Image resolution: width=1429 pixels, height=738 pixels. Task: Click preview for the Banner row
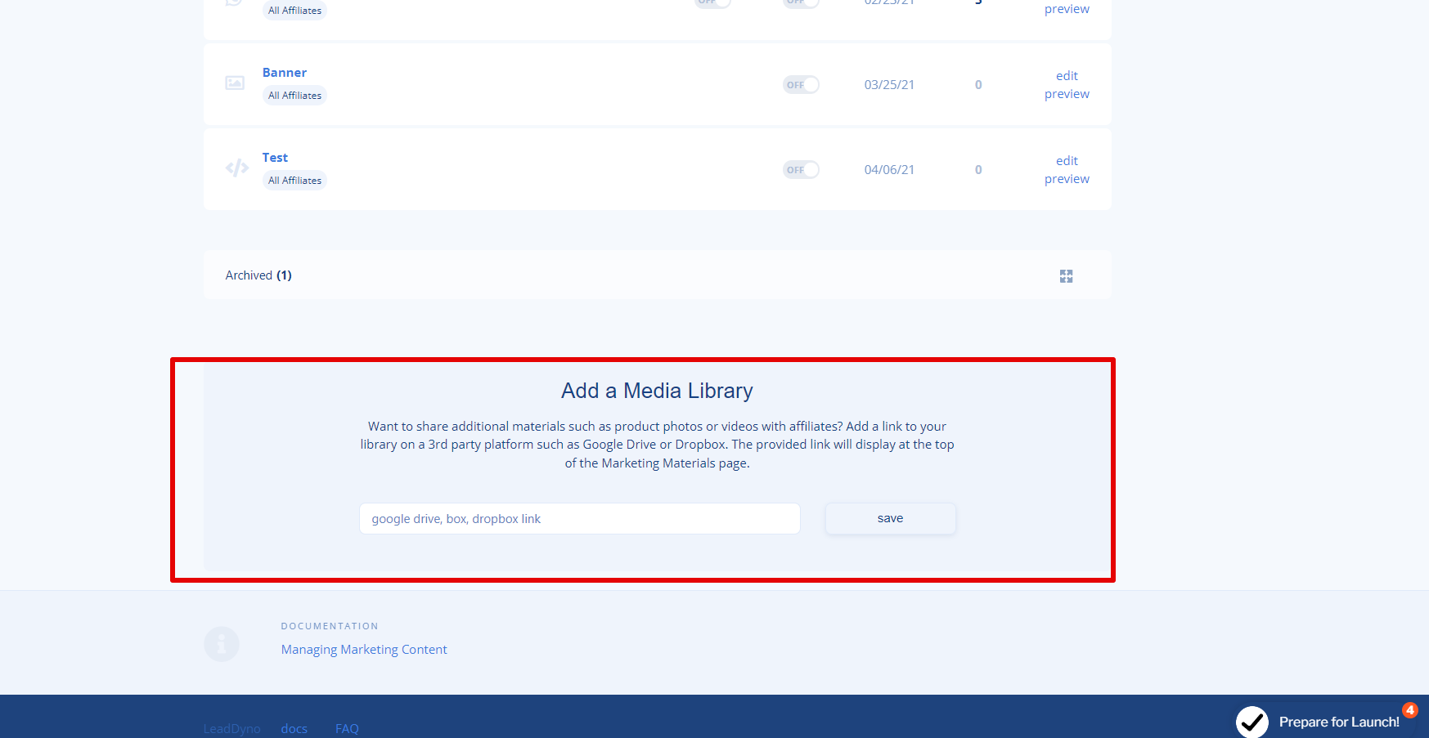point(1067,94)
